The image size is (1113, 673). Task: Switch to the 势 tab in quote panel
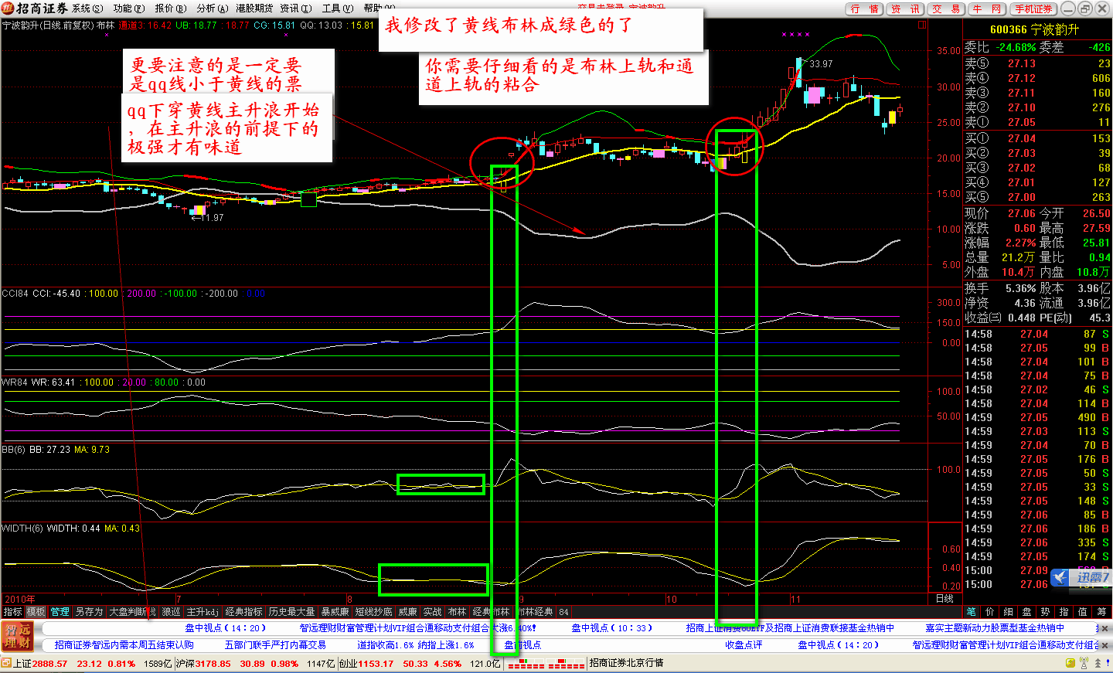click(x=1045, y=611)
